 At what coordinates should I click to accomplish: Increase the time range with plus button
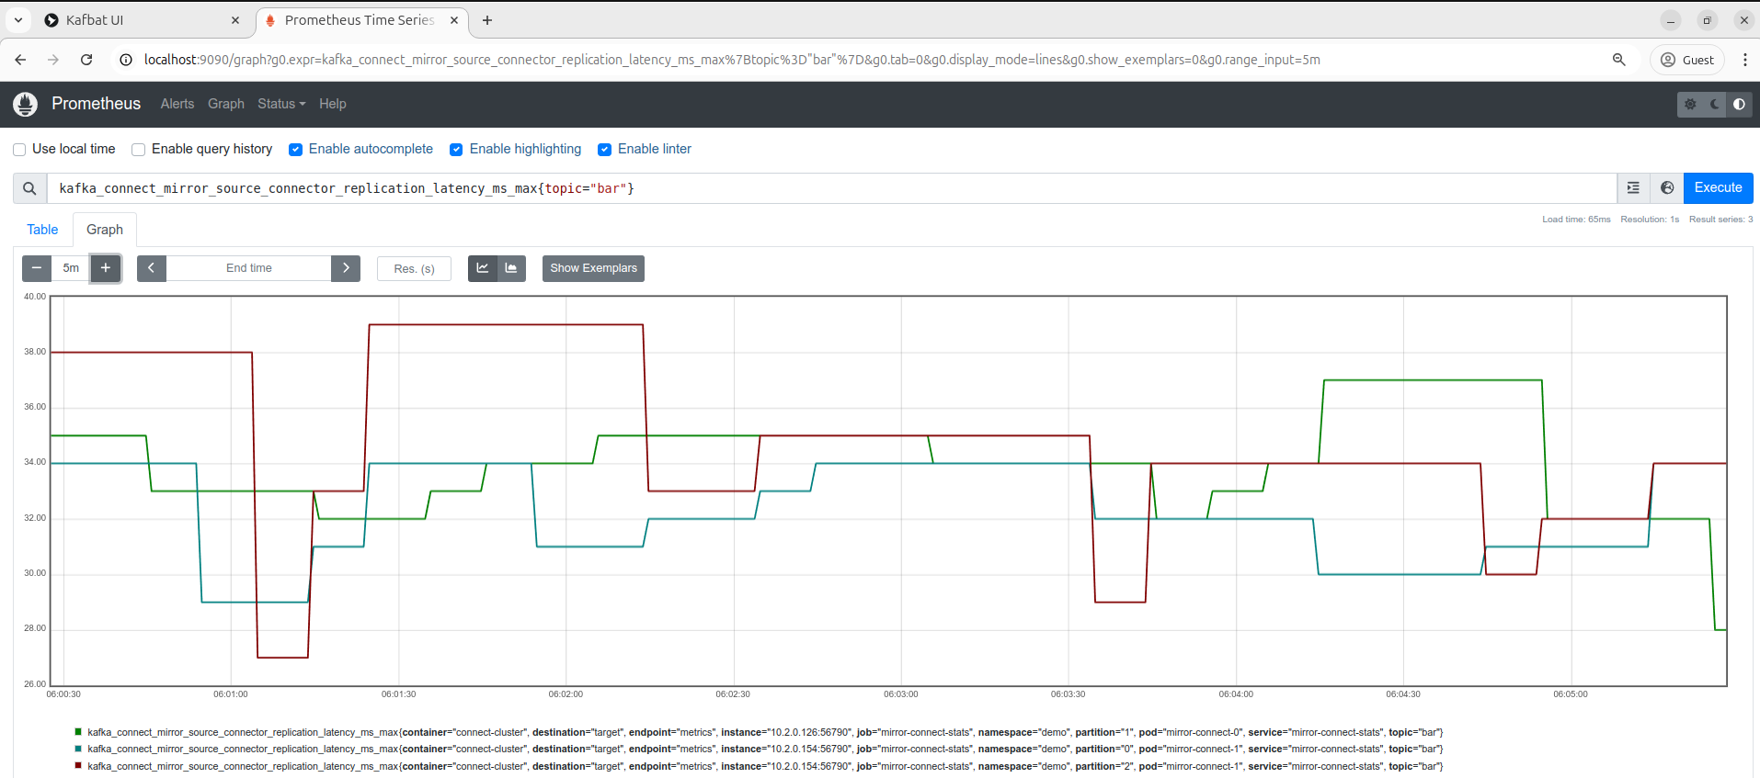coord(106,268)
